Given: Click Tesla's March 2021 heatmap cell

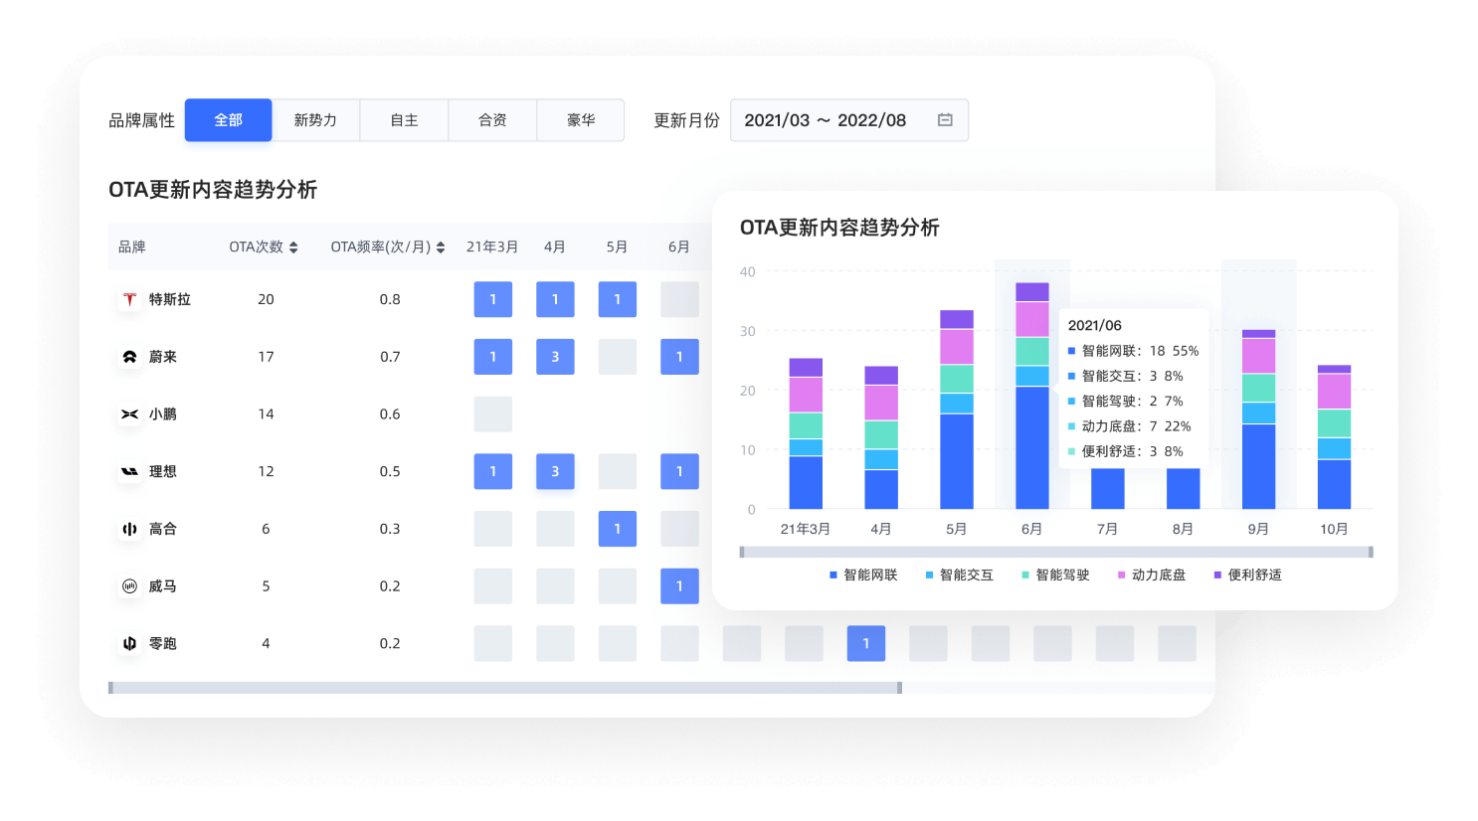Looking at the screenshot, I should point(492,299).
